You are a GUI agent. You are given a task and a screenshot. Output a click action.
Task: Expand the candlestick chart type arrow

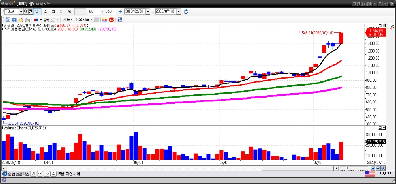click(x=41, y=20)
